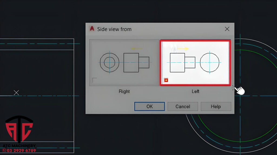The image size is (277, 155).
Task: Open Help for the side view dialog
Action: (x=216, y=106)
